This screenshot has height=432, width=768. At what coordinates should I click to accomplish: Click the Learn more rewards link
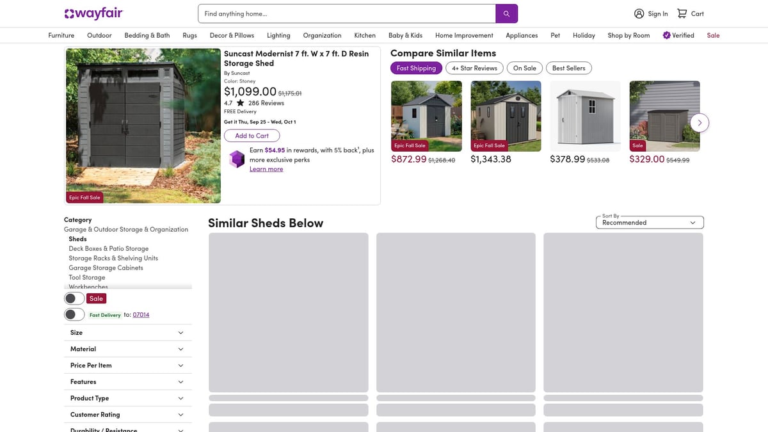tap(266, 169)
